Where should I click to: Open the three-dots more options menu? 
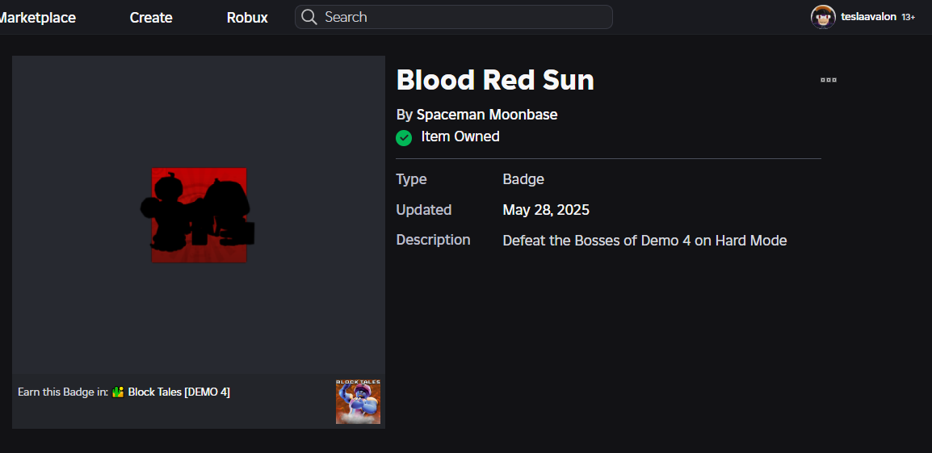click(x=828, y=80)
